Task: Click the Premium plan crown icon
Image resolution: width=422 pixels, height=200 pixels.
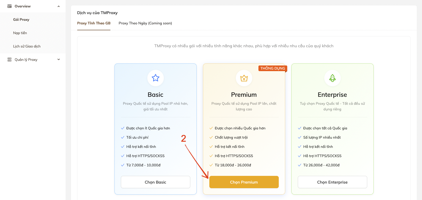Action: [x=244, y=78]
